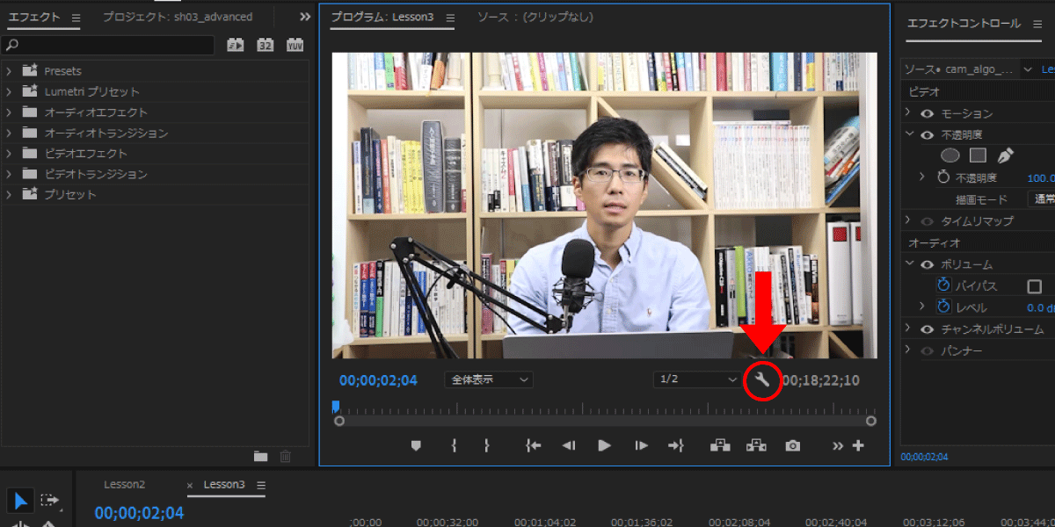Click the effects search field
Screen dimensions: 1055x527
(108, 45)
